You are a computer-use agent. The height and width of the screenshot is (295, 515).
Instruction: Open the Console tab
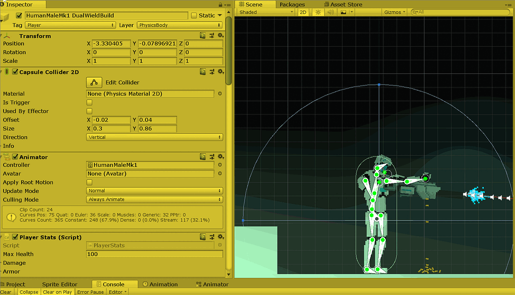[x=114, y=284]
